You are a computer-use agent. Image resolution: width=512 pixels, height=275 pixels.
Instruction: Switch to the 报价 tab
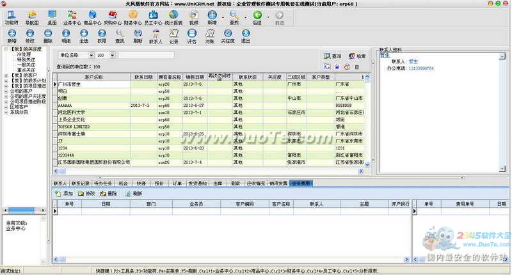pyautogui.click(x=159, y=184)
